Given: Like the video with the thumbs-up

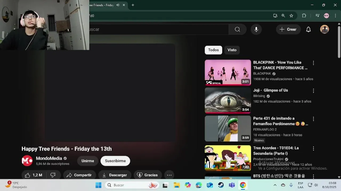Looking at the screenshot, I should point(34,175).
